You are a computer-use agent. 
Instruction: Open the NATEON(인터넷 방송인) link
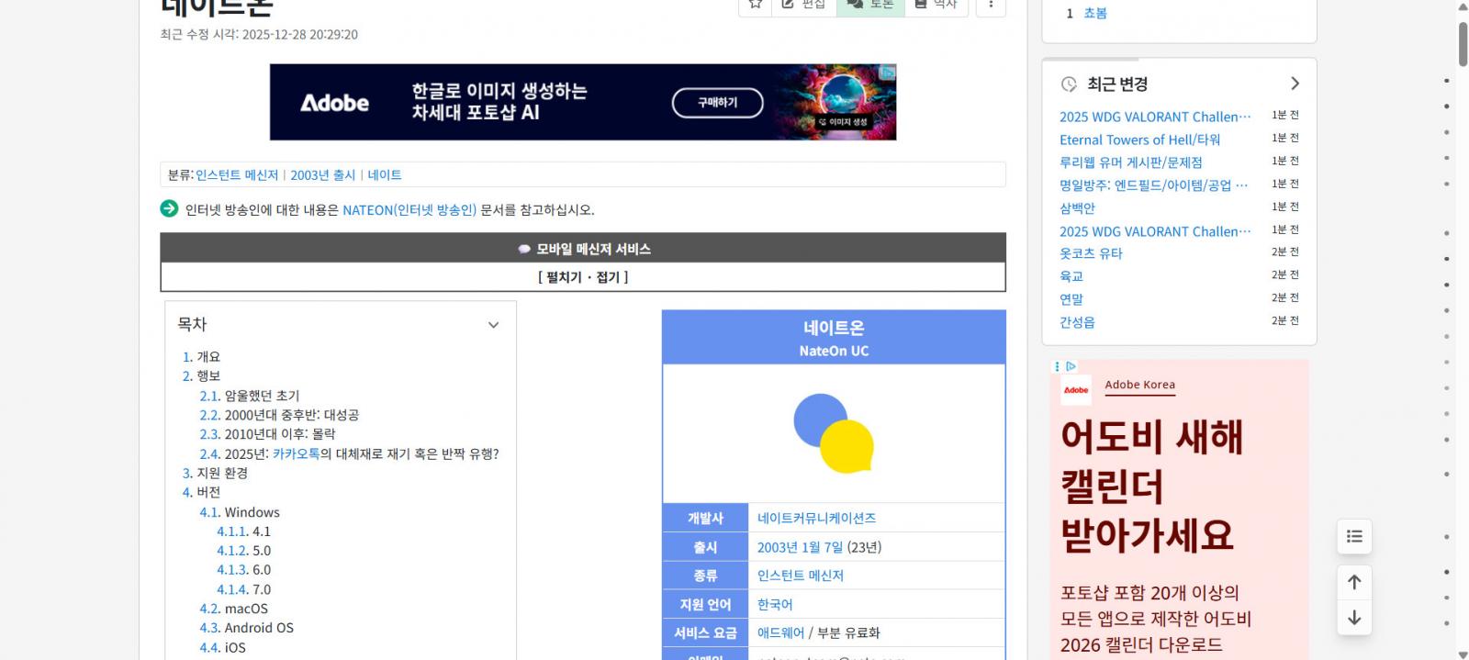tap(409, 210)
